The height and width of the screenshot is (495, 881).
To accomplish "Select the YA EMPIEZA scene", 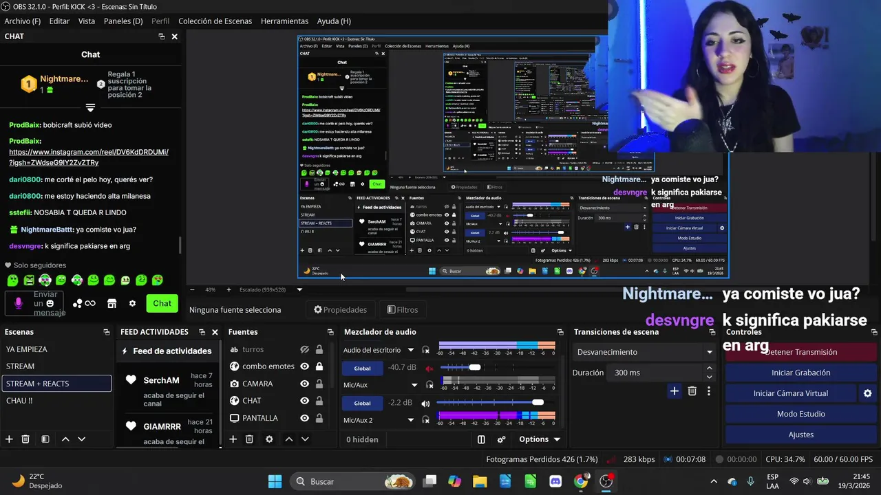I will tap(56, 349).
